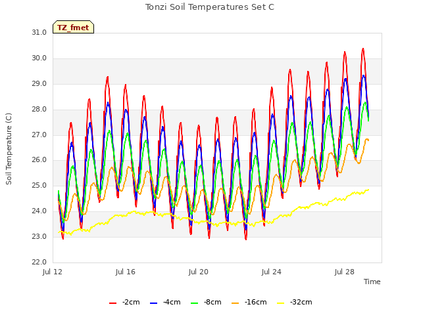Click the 22.0 y-axis tick label
The height and width of the screenshot is (315, 421).
[x=39, y=262]
